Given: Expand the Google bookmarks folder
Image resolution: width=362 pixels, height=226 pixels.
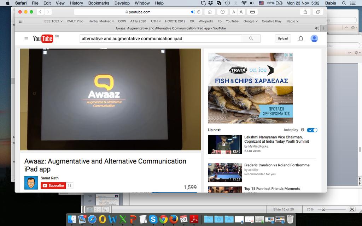Looking at the screenshot, I should click(x=251, y=21).
